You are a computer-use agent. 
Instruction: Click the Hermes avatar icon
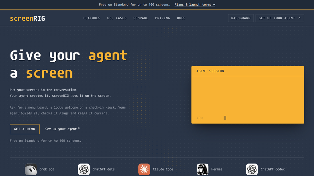coord(202,169)
